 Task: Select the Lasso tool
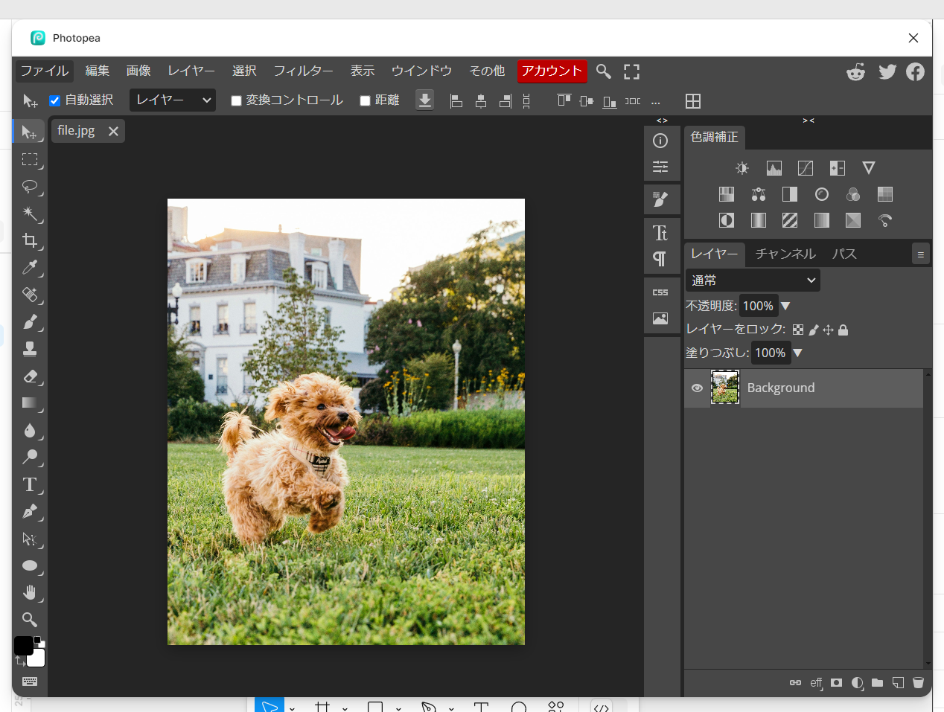pyautogui.click(x=30, y=187)
